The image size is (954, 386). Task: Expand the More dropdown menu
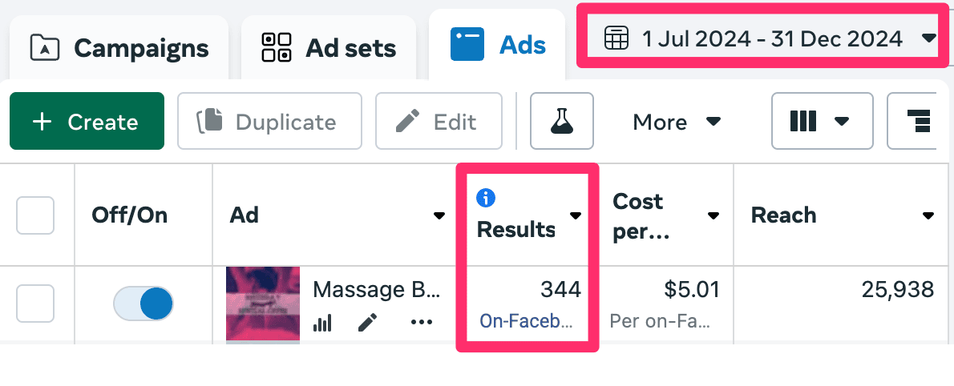point(677,122)
